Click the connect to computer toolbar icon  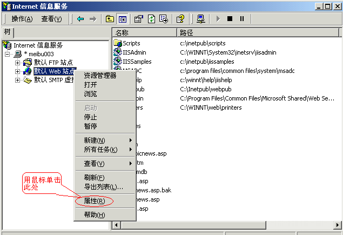pos(200,19)
